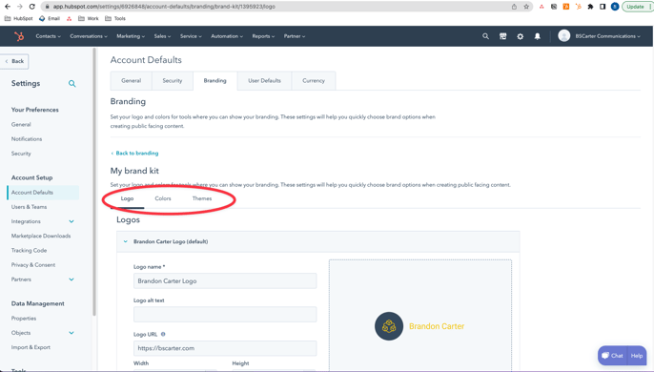The height and width of the screenshot is (372, 654).
Task: Open the Tools bookmarks folder
Action: tap(115, 18)
